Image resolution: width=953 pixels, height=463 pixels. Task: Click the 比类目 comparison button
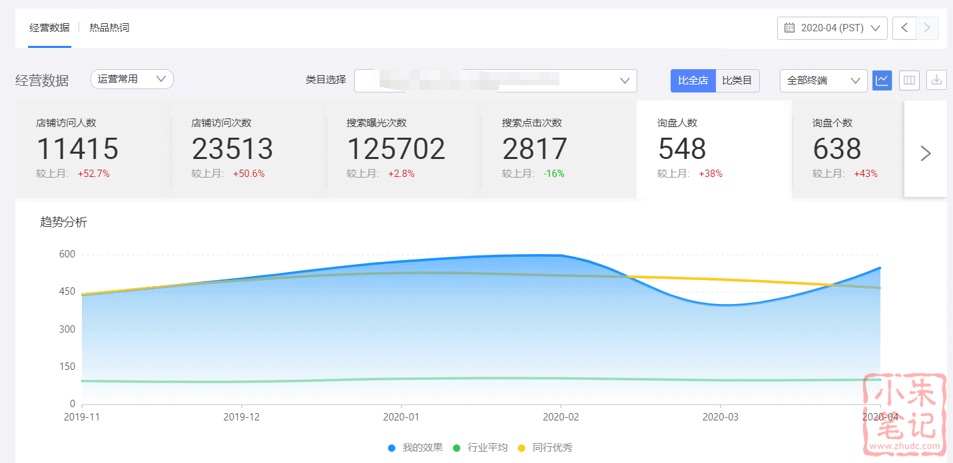click(737, 80)
